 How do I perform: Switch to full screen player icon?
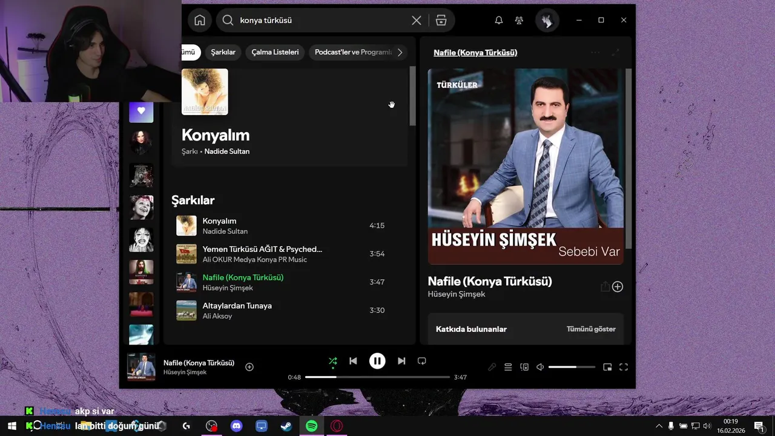[x=624, y=367]
